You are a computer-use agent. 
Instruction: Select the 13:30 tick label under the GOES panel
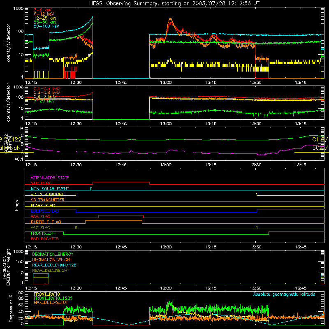pyautogui.click(x=255, y=165)
